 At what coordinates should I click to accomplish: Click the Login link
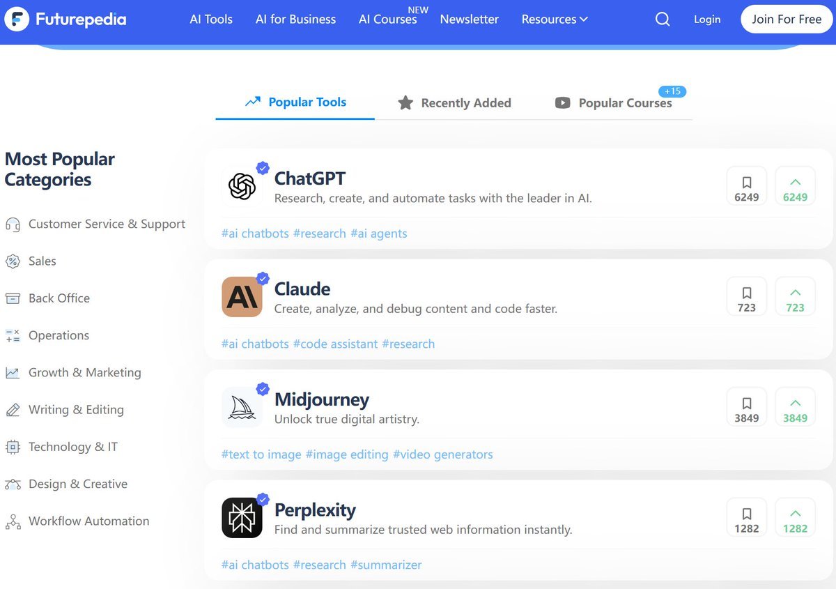pos(707,20)
